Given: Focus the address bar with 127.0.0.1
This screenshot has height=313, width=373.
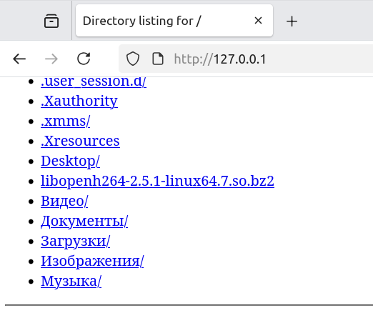Looking at the screenshot, I should point(245,59).
